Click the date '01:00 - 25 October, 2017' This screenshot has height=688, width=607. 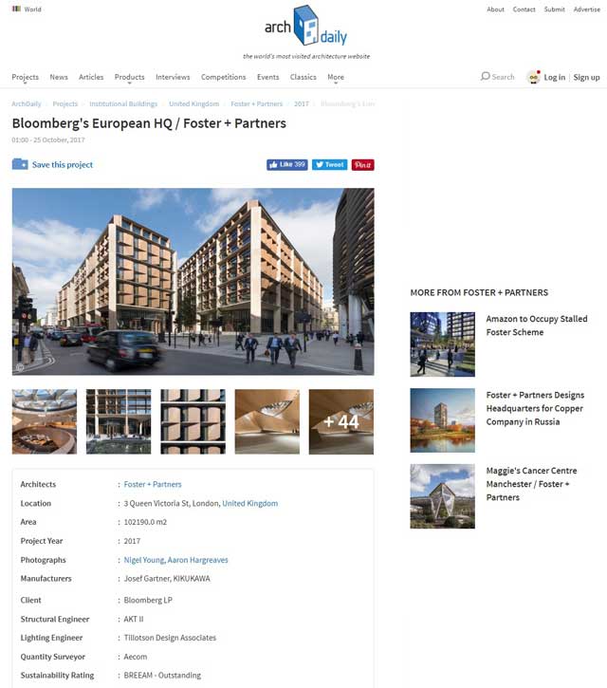[x=48, y=139]
